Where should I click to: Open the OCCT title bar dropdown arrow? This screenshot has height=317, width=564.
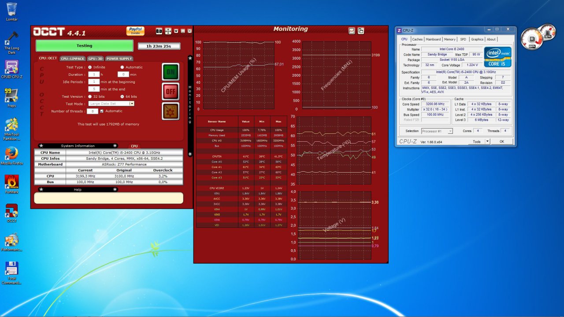[x=176, y=31]
